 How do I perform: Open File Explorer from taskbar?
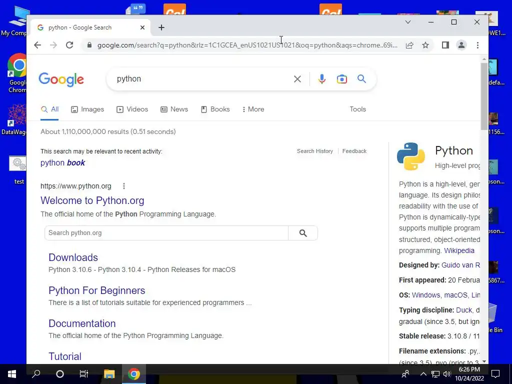click(109, 374)
